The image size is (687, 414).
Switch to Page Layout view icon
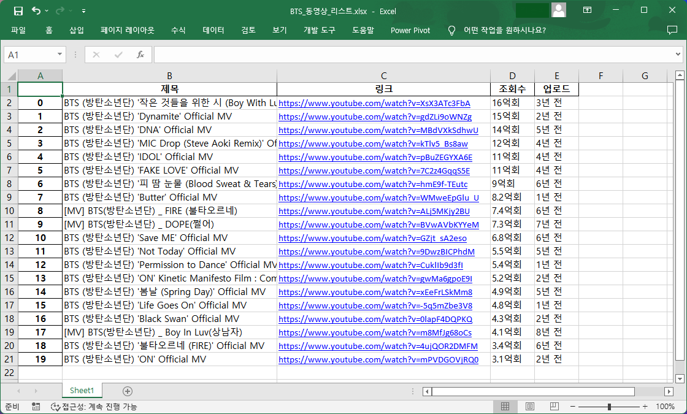point(529,406)
